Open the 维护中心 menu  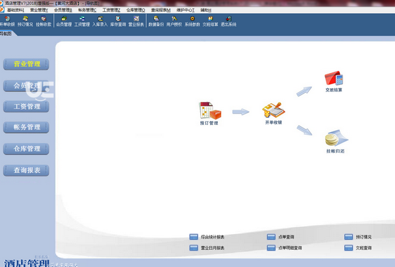(x=186, y=10)
